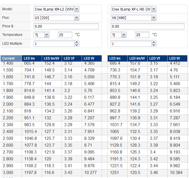
Task: Open the Tj temperature dropdown for XM-L2
Action: point(41,35)
